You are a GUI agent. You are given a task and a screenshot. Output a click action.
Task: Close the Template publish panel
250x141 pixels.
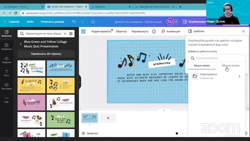pos(243,31)
